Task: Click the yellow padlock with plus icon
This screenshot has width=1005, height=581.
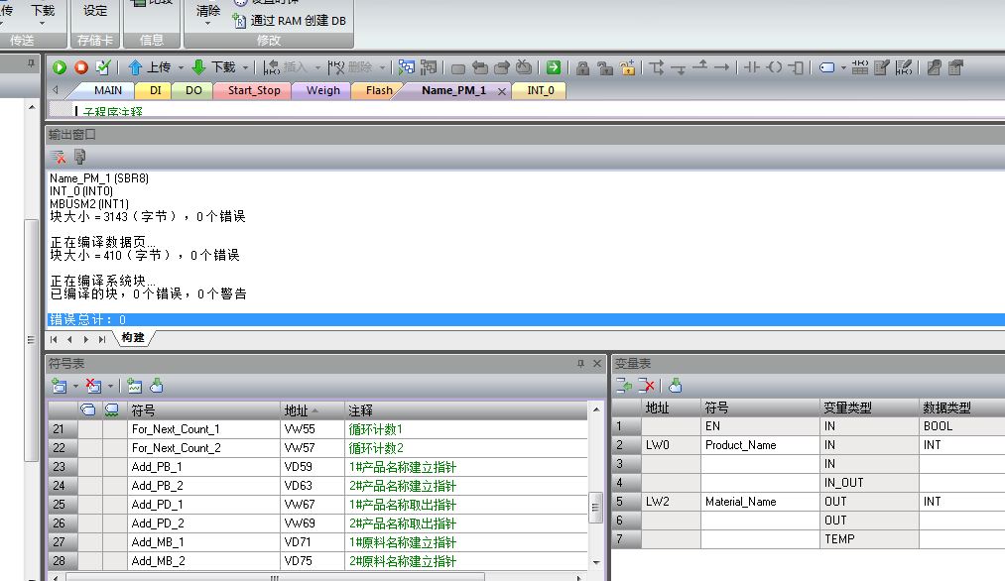Action: (627, 67)
